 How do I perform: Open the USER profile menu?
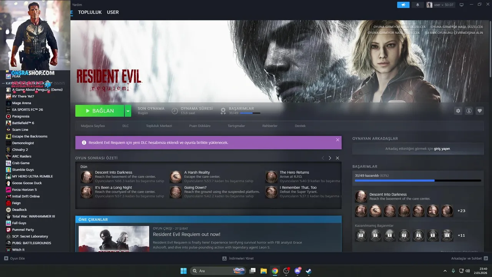(x=113, y=12)
